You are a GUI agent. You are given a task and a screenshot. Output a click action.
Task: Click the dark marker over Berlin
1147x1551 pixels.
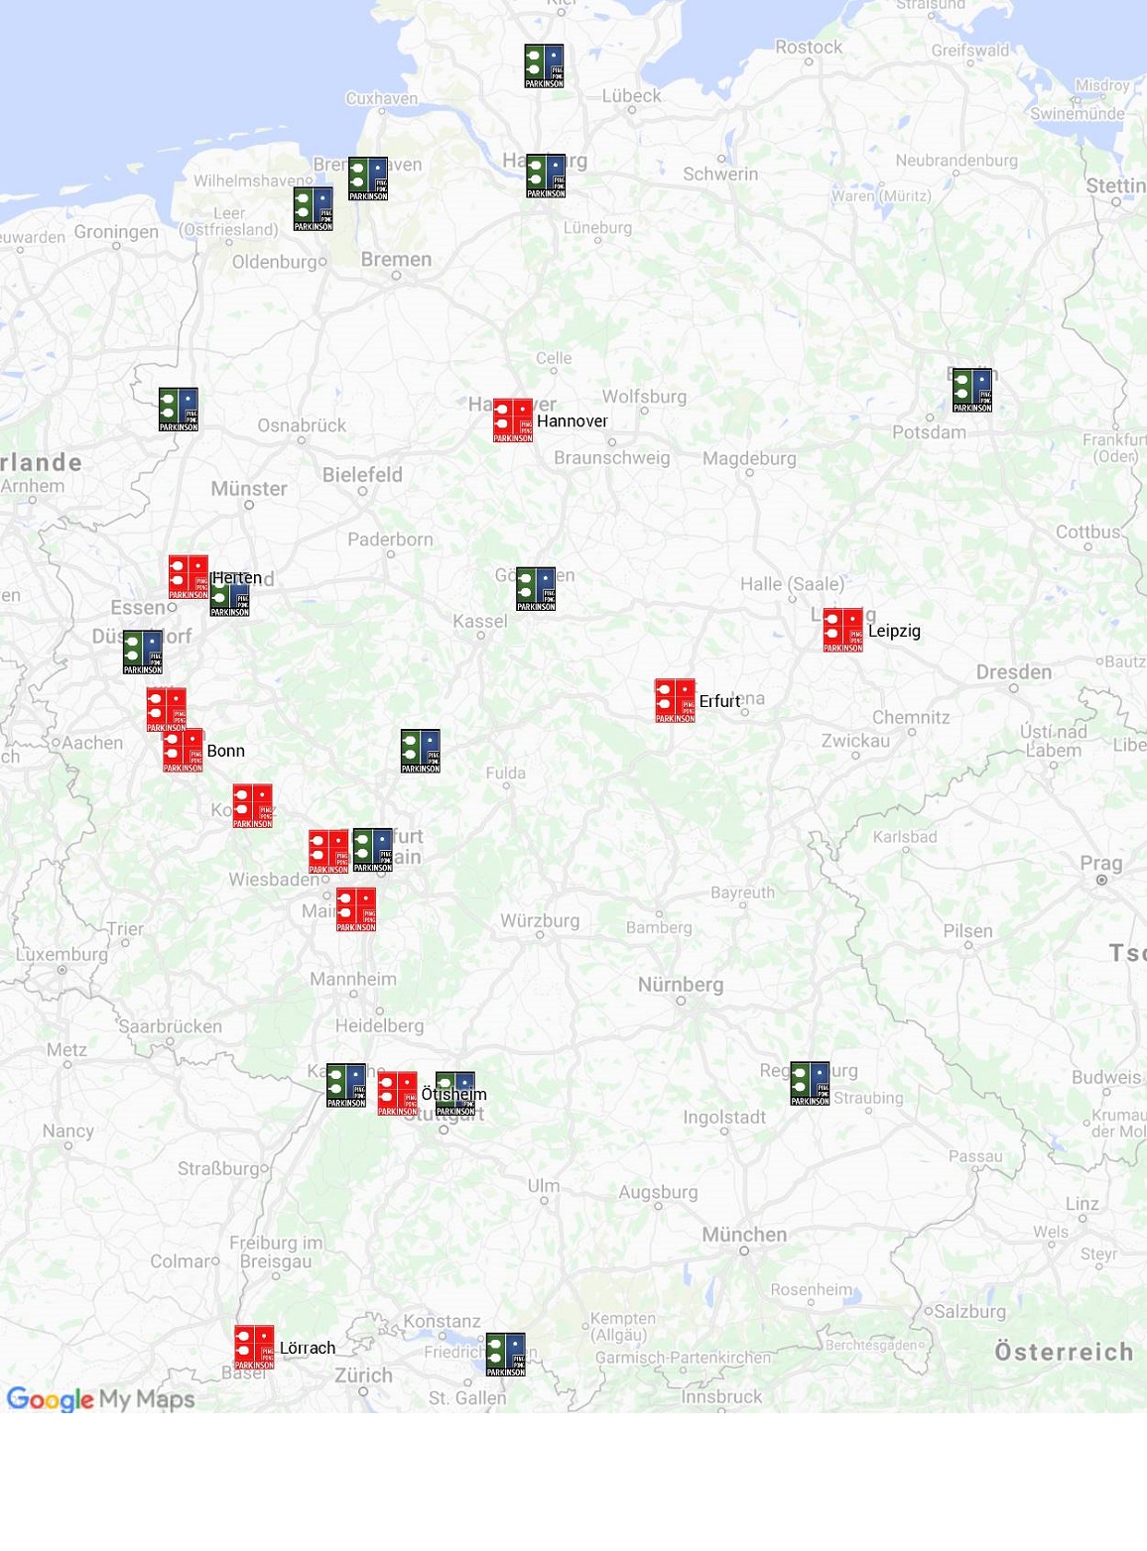pyautogui.click(x=971, y=391)
